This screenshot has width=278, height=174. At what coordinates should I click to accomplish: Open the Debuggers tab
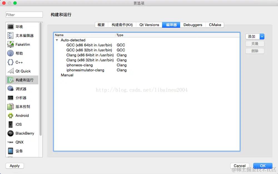[193, 25]
